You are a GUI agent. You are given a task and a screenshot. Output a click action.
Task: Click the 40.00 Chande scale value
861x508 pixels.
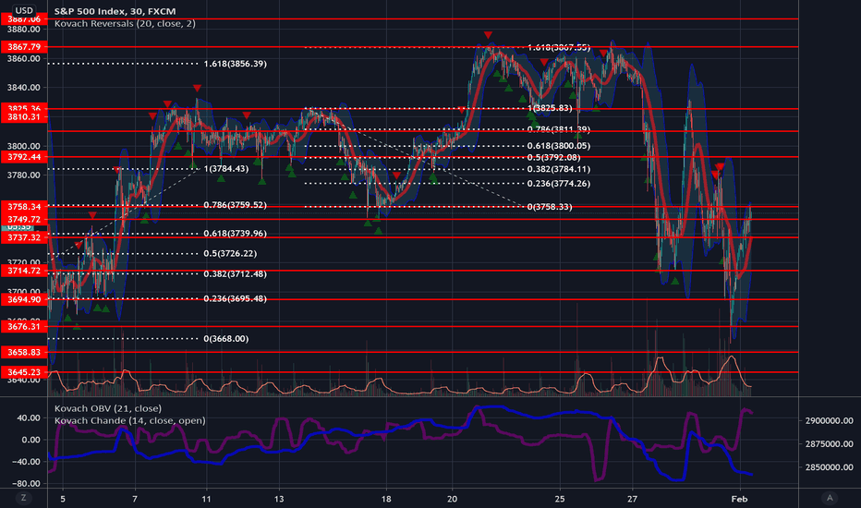coord(29,417)
